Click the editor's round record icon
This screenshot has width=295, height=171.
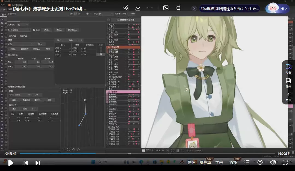(x=87, y=14)
